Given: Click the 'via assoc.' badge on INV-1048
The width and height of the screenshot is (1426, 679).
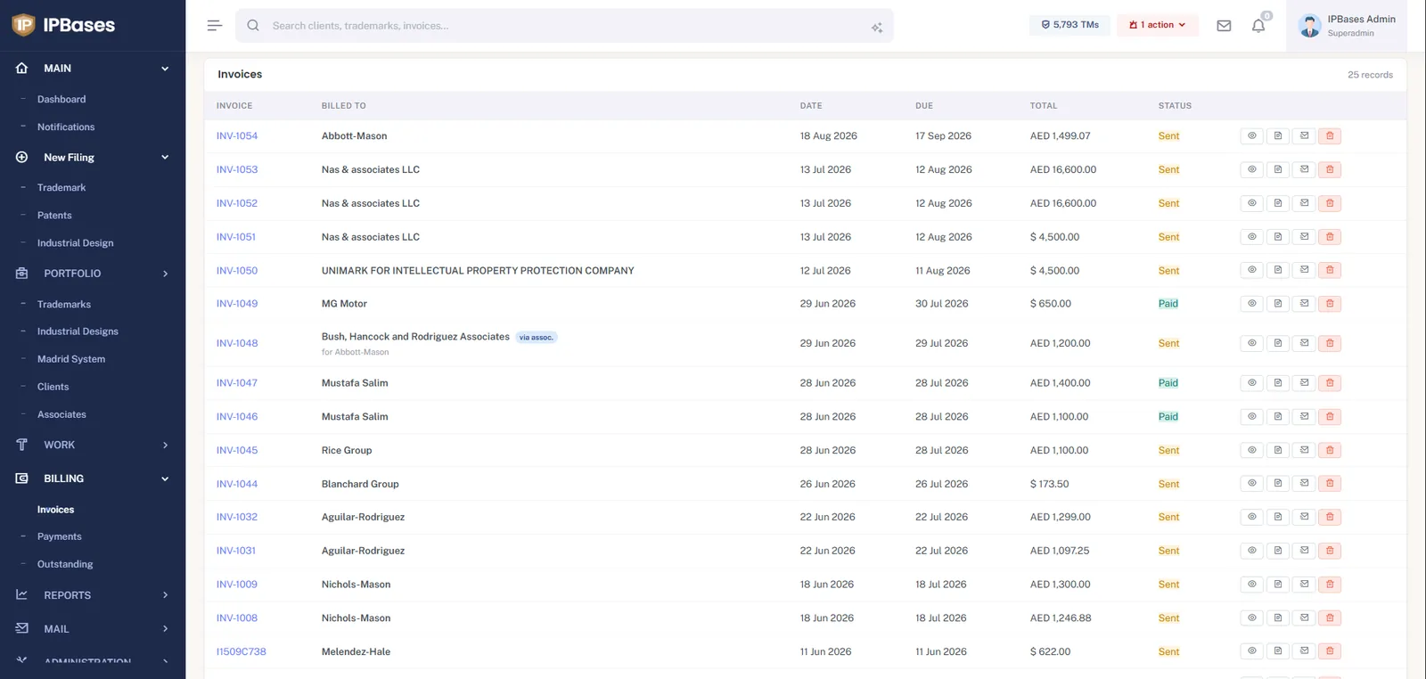Looking at the screenshot, I should [x=537, y=338].
